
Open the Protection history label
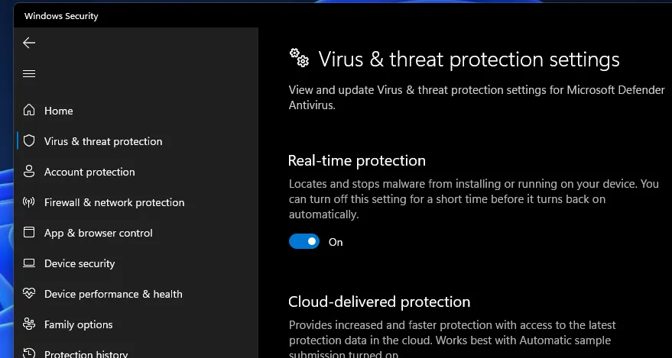tap(86, 353)
